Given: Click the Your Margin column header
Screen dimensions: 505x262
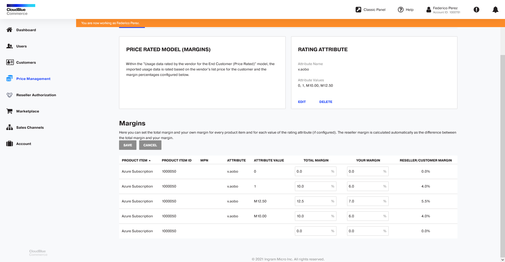Looking at the screenshot, I should tap(368, 160).
